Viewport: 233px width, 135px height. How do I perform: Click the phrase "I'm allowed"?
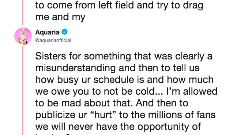click(192, 91)
